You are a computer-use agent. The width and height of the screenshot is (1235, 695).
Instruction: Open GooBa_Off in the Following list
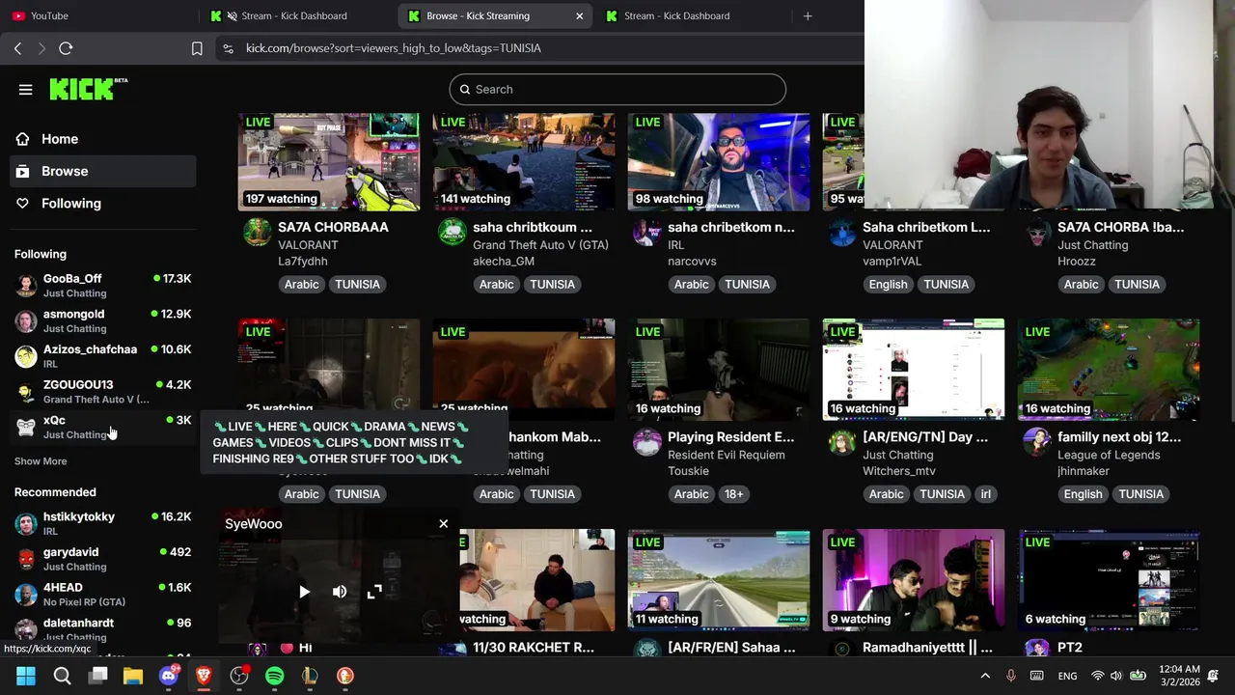click(x=103, y=285)
